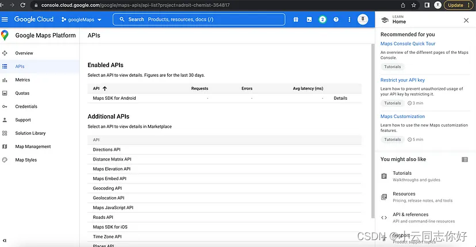The height and width of the screenshot is (247, 476).
Task: Open the gift free trial icon
Action: pyautogui.click(x=295, y=19)
